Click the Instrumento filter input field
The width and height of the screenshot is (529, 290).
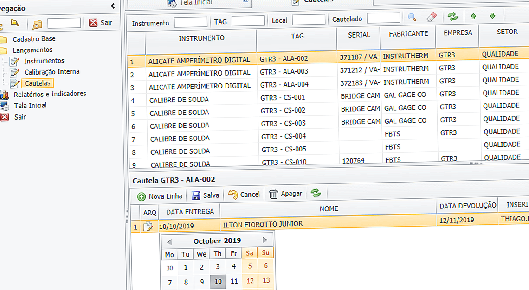(191, 21)
